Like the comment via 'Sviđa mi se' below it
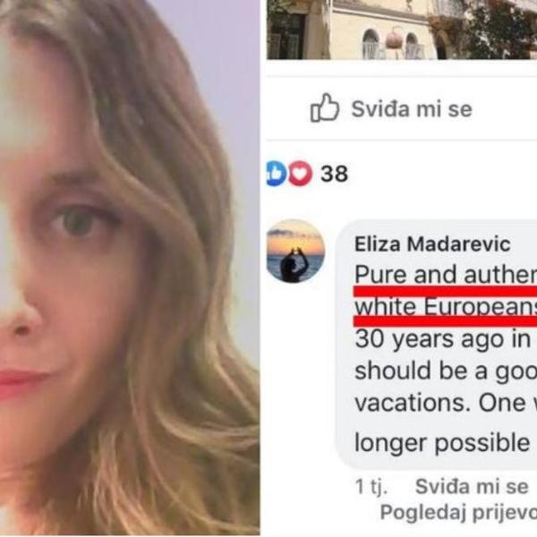The height and width of the screenshot is (537, 537). pyautogui.click(x=472, y=486)
